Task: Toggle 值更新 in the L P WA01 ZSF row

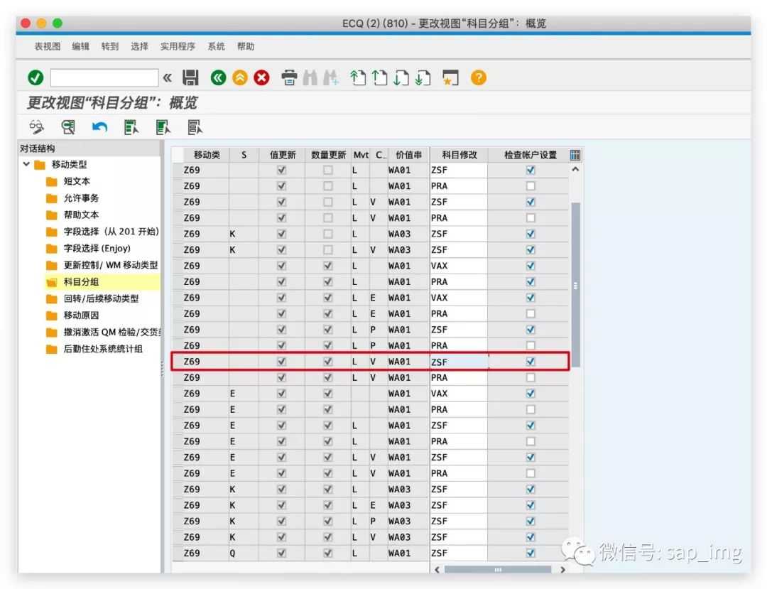Action: coord(281,330)
